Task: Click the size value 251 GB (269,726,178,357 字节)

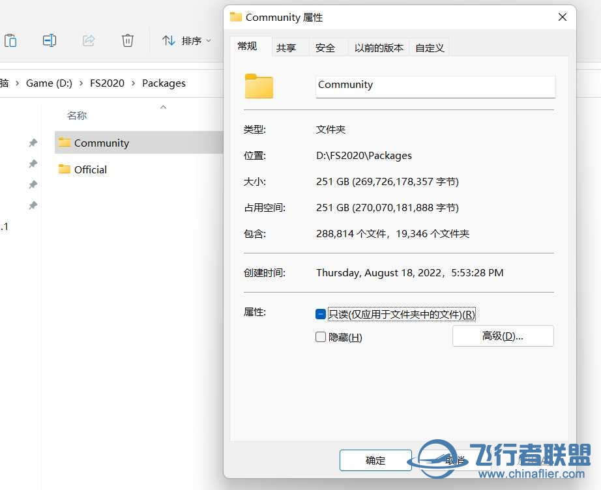Action: pyautogui.click(x=387, y=181)
